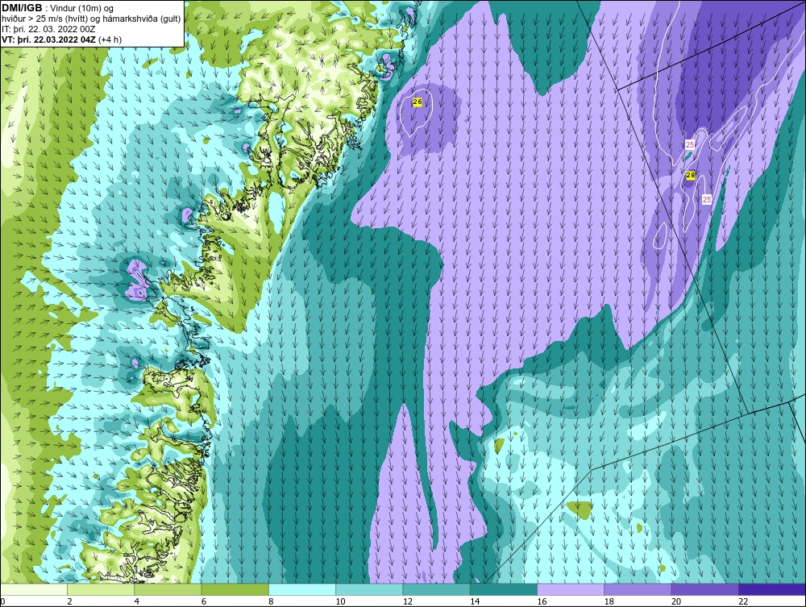806x607 pixels.
Task: Click the legend scale number 0
Action: point(2,602)
